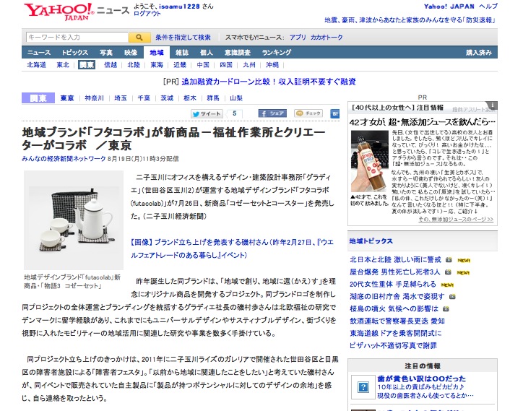Open the 群馬 prefecture link

point(213,98)
